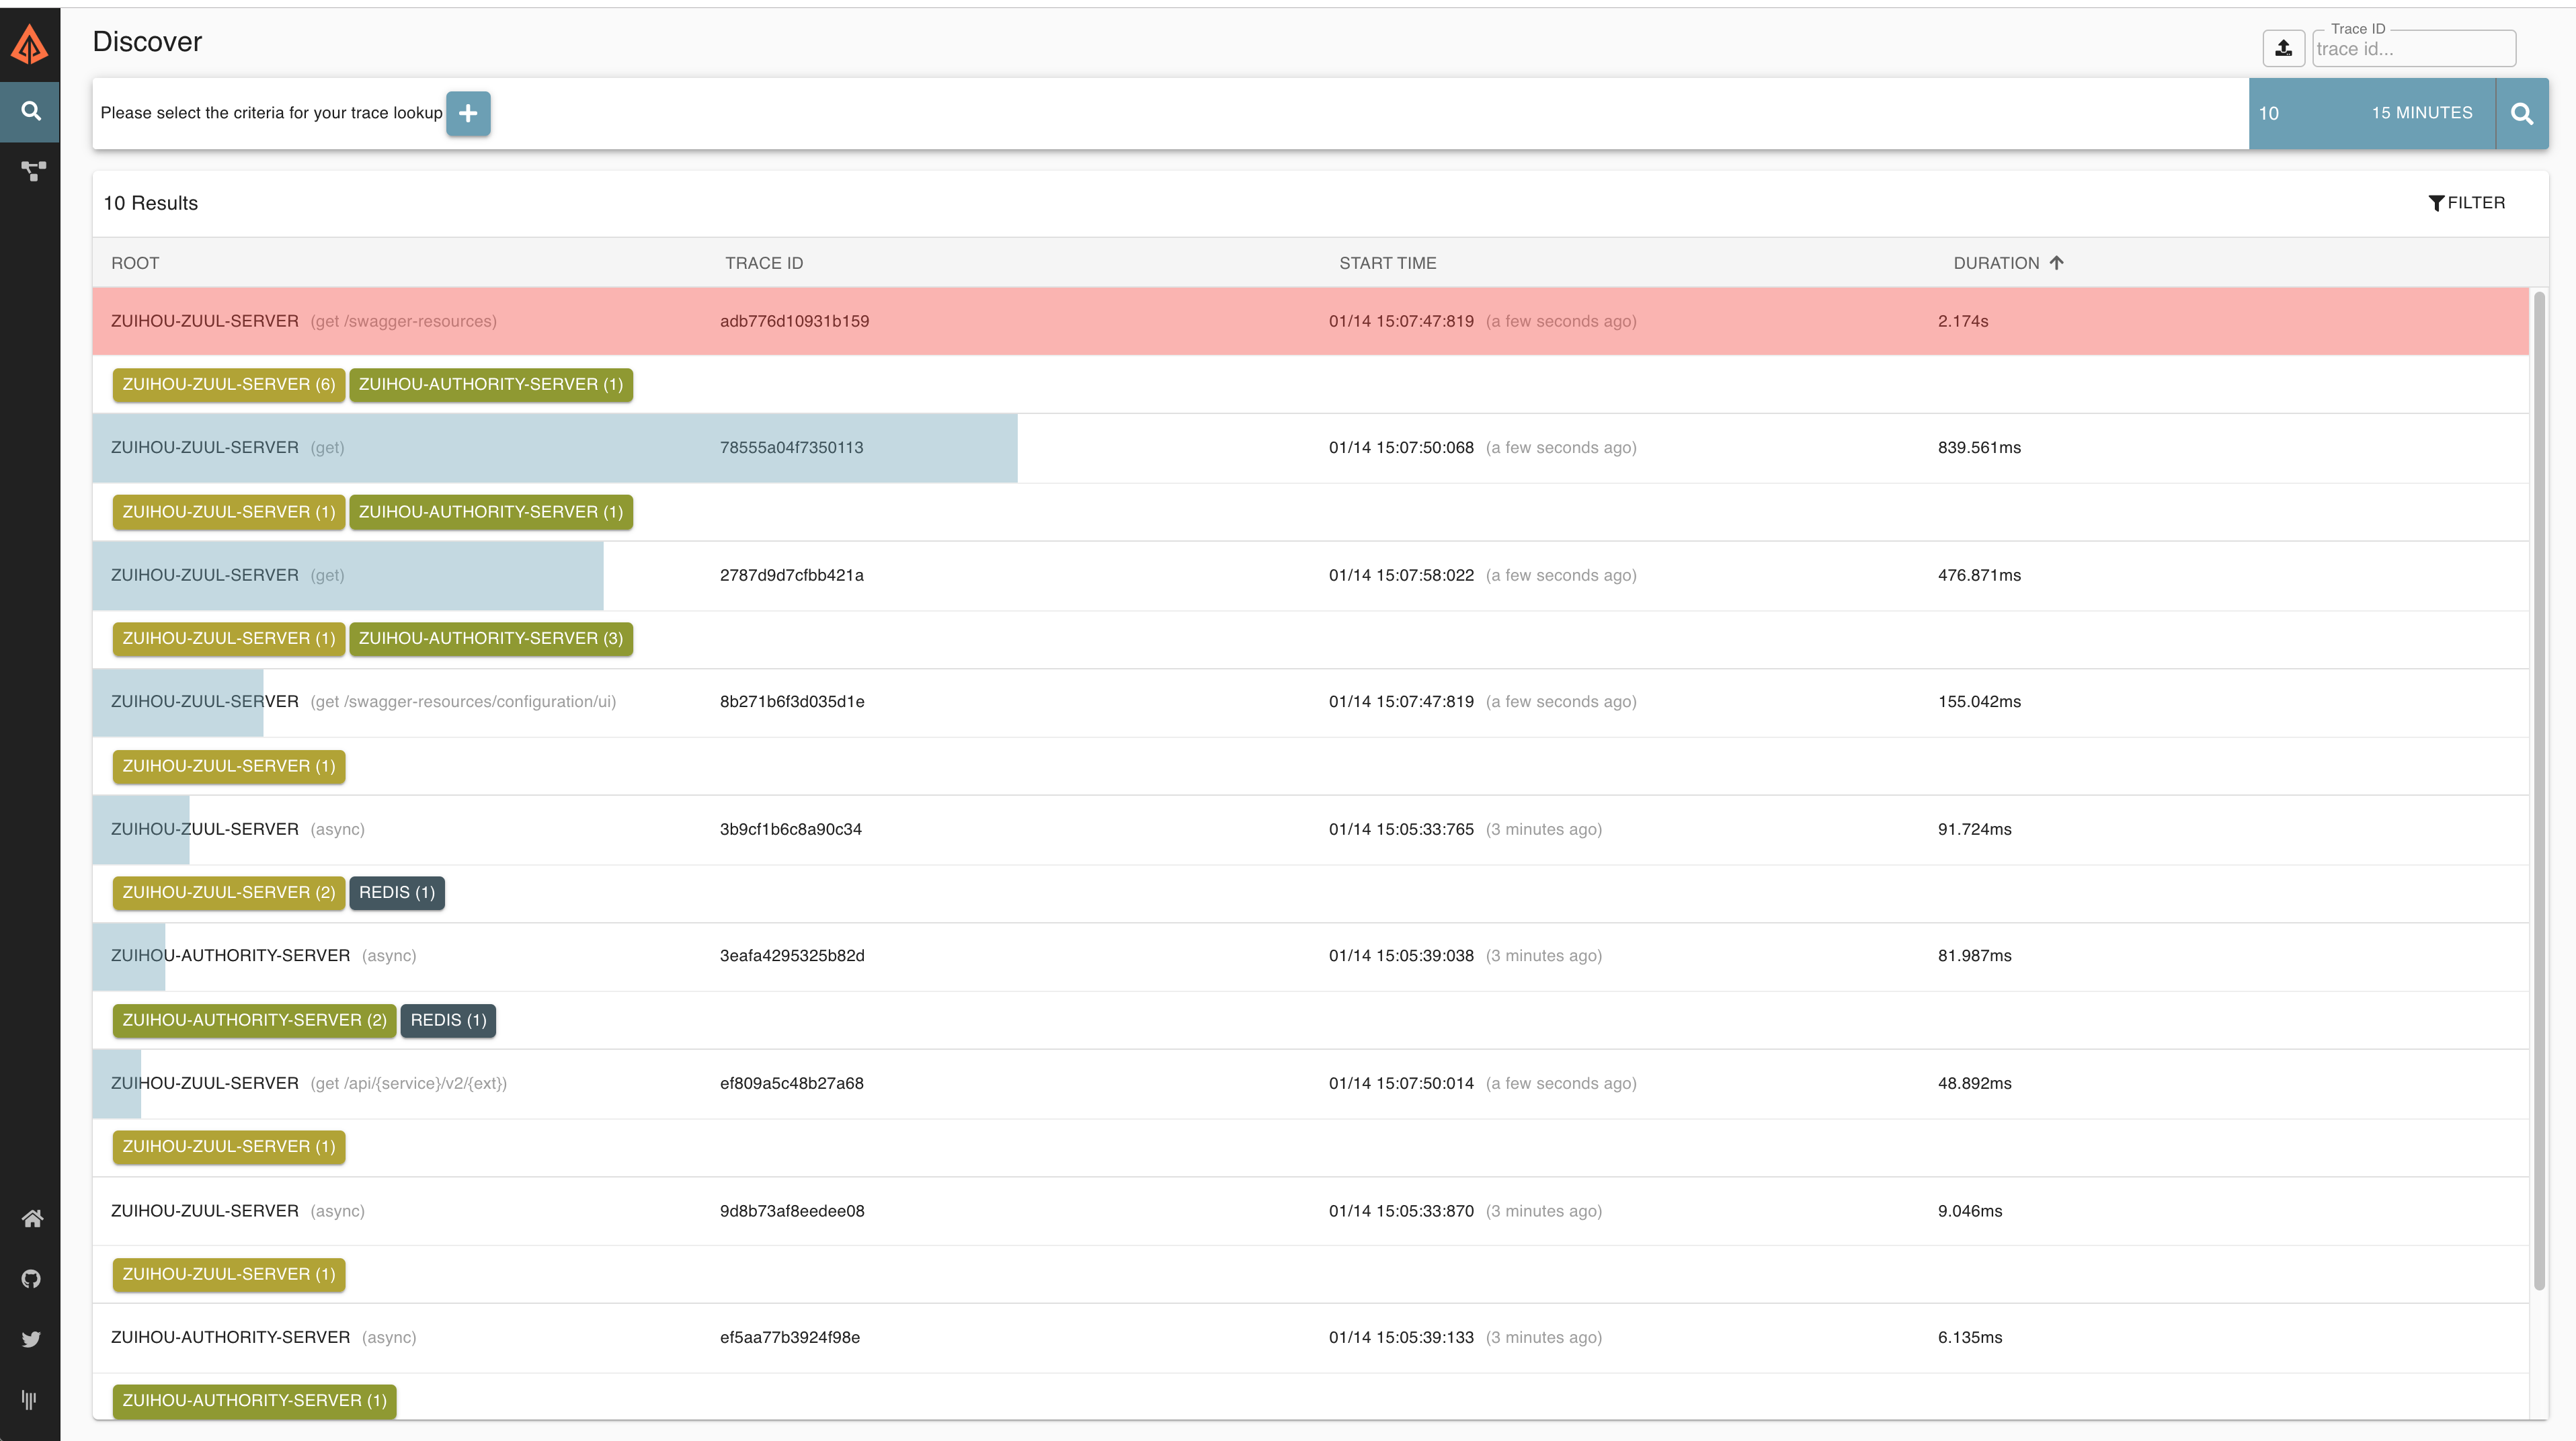The image size is (2576, 1441).
Task: Open the FILTER options
Action: pos(2467,203)
